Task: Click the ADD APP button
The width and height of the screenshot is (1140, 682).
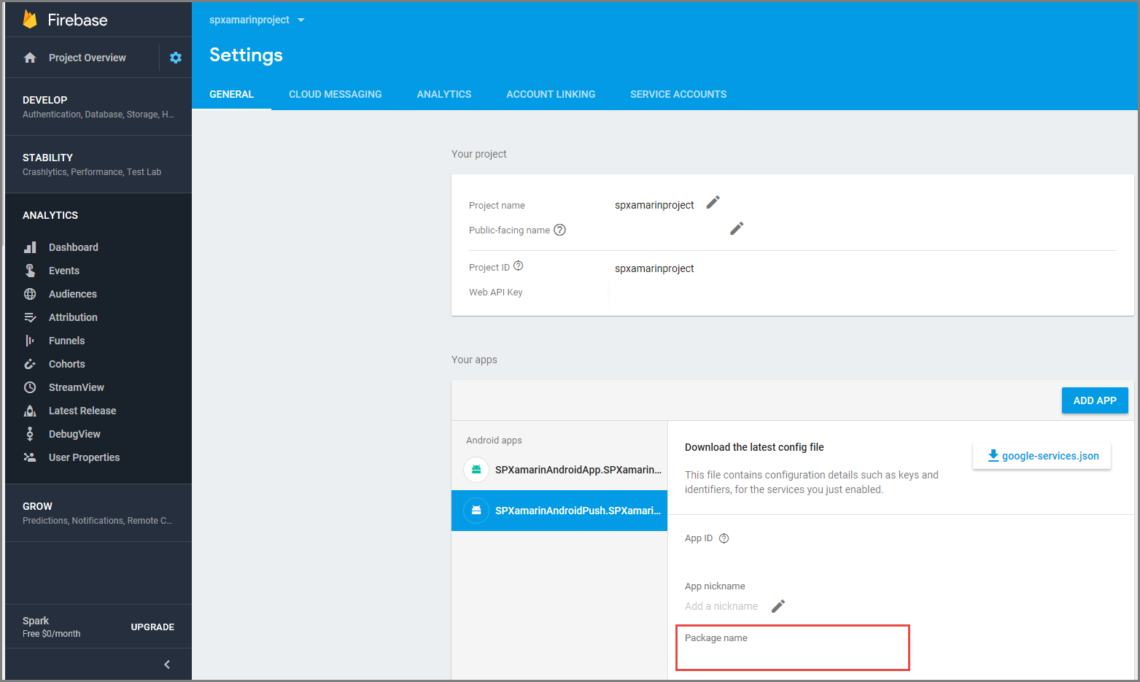Action: 1095,400
